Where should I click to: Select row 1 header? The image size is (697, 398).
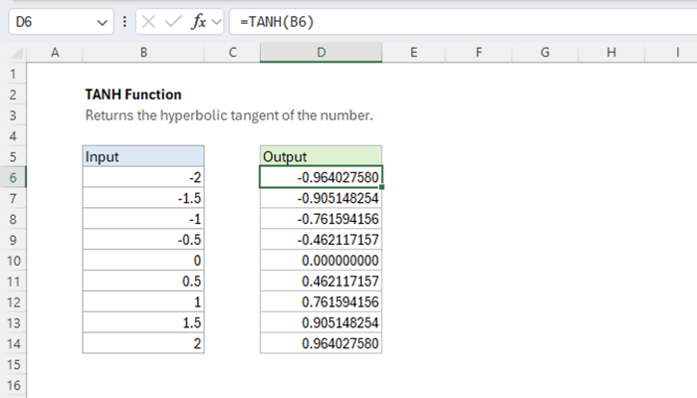click(x=13, y=74)
